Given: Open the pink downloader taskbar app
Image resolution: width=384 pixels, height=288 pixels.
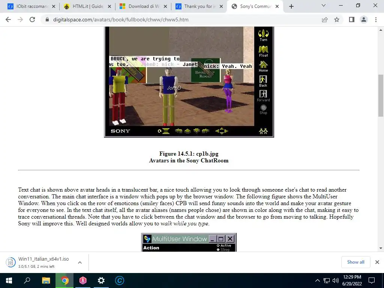Looking at the screenshot, I should pos(83,280).
